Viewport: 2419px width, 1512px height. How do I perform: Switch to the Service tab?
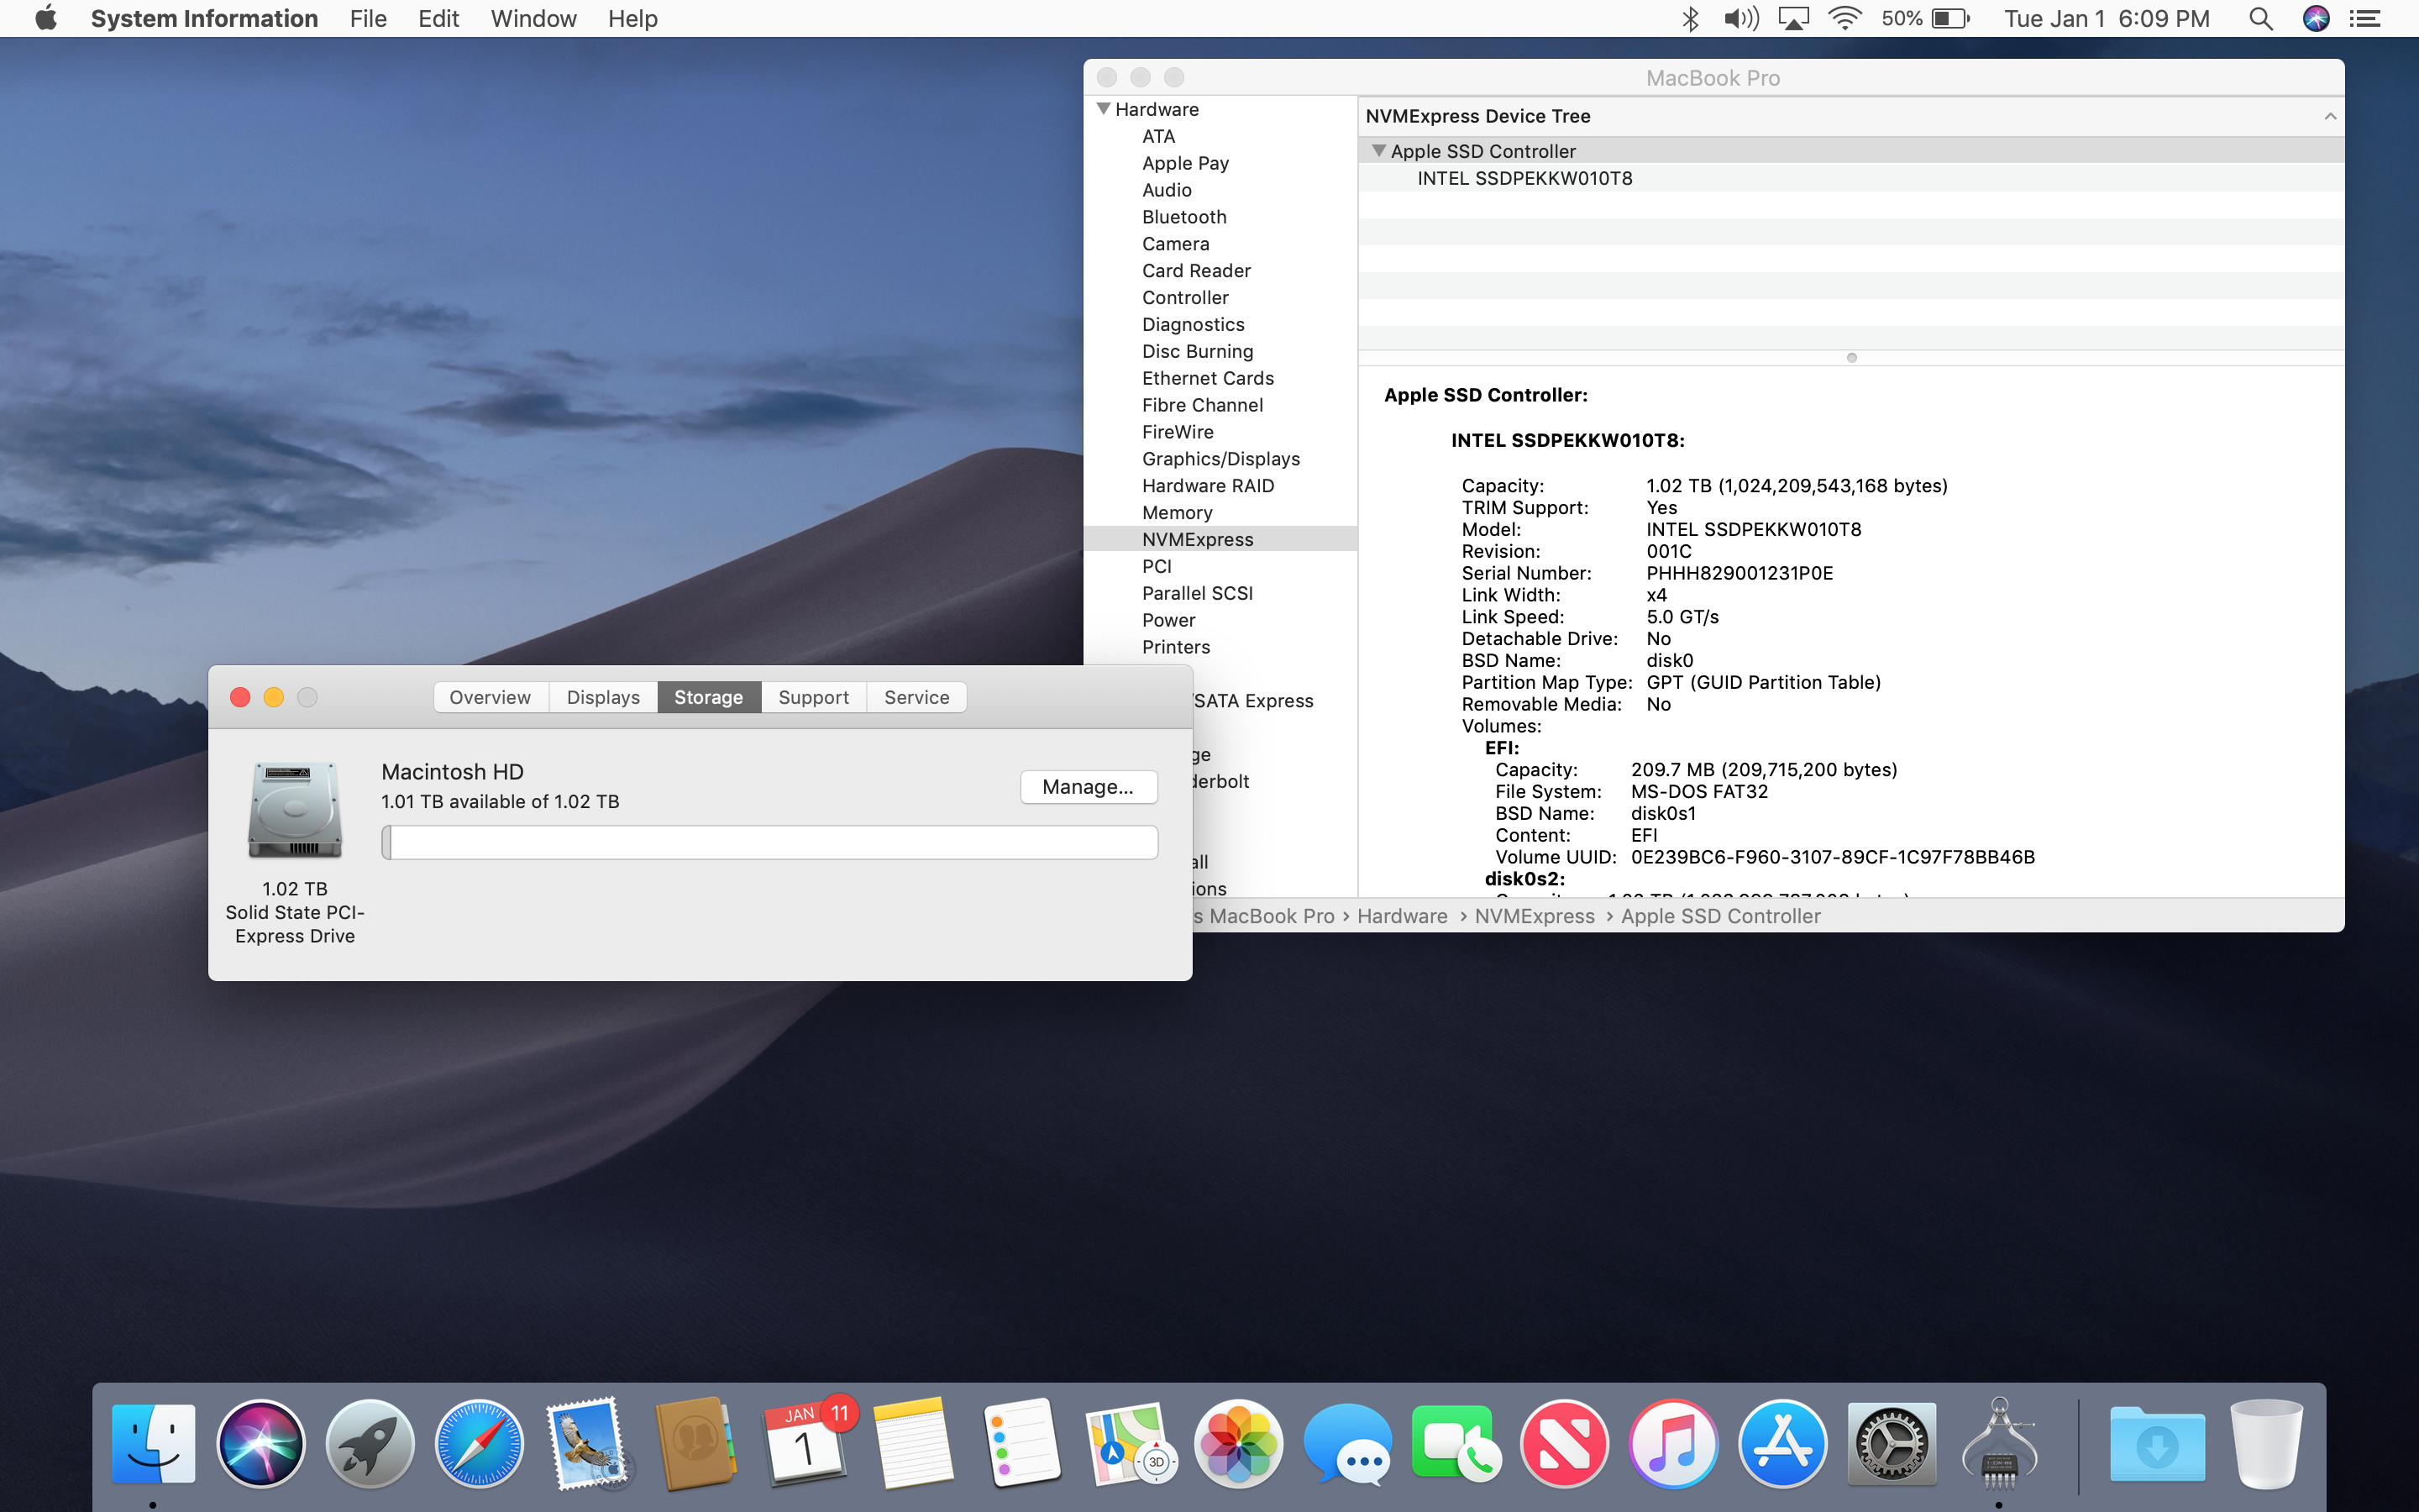point(916,697)
